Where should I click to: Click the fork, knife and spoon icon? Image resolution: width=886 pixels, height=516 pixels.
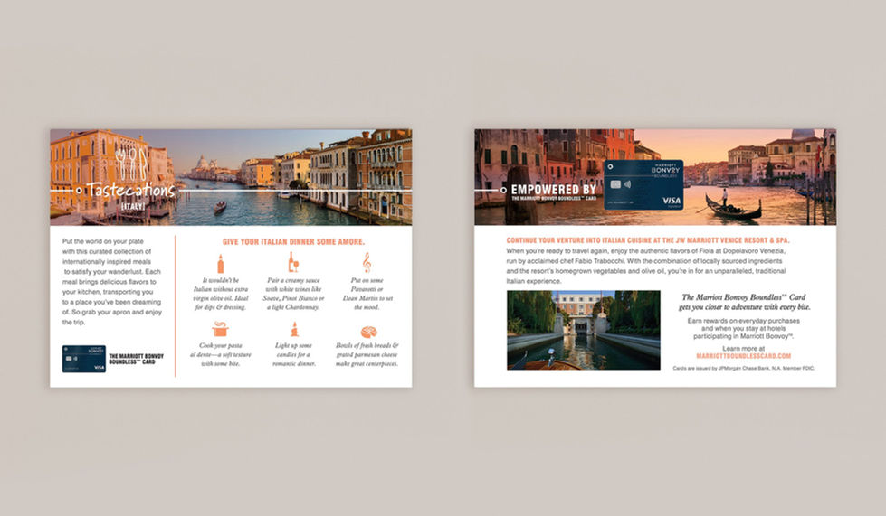point(131,164)
